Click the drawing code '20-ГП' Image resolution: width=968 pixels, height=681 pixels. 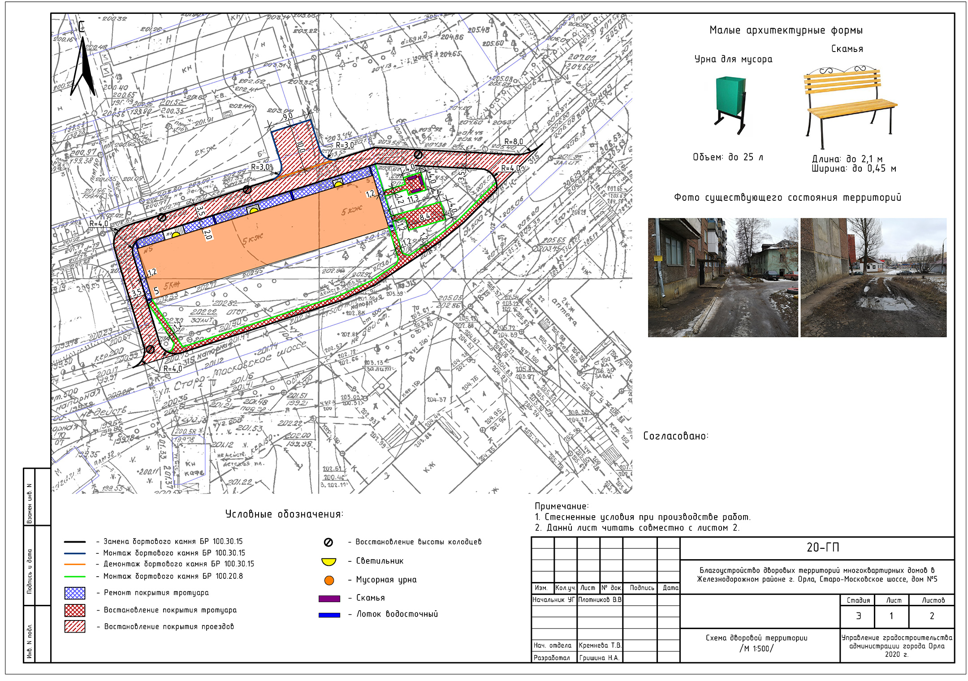(823, 547)
